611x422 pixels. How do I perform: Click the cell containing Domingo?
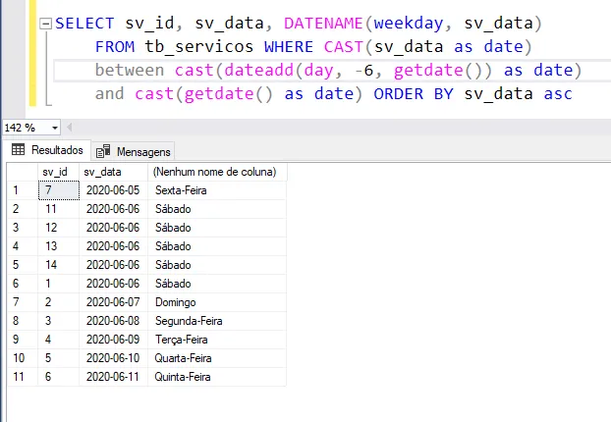176,302
